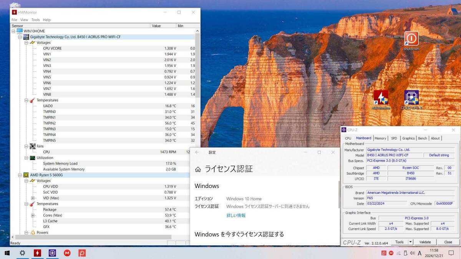This screenshot has width=461, height=259.
Task: Switch to the About tab in CPU-Z
Action: [x=435, y=138]
